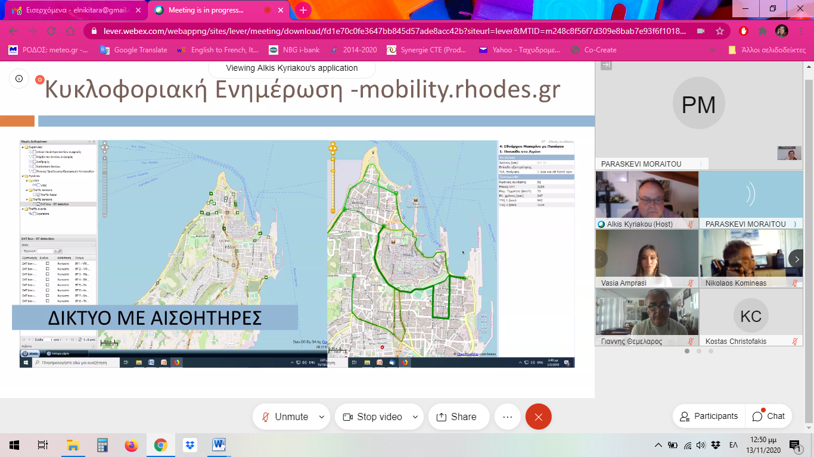
Task: Open Word from the Windows taskbar
Action: pos(219,445)
